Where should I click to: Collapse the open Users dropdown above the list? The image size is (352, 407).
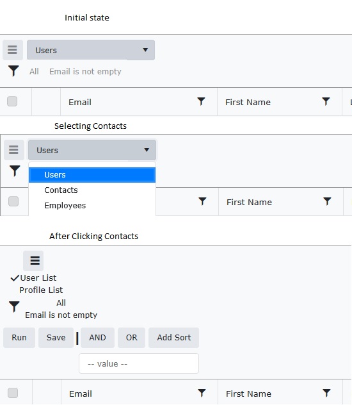pyautogui.click(x=92, y=150)
